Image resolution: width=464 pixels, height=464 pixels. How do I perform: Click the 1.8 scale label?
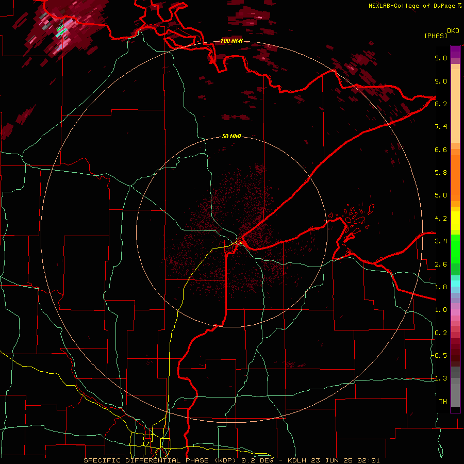click(x=441, y=287)
